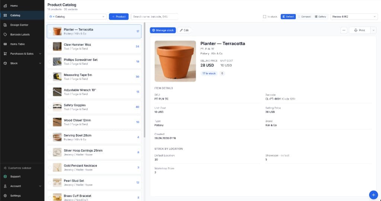Click the product list scrollbar
The image size is (381, 201).
[x=145, y=80]
